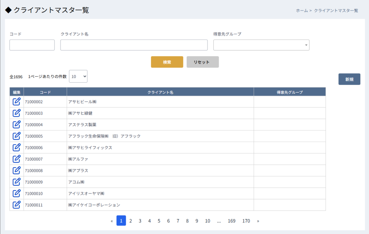Click edit icon for アサヒビール㈱ row
This screenshot has width=369, height=234.
(17, 101)
